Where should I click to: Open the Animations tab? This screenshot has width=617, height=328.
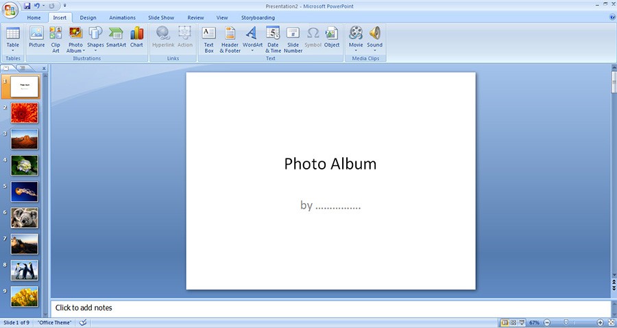[122, 18]
